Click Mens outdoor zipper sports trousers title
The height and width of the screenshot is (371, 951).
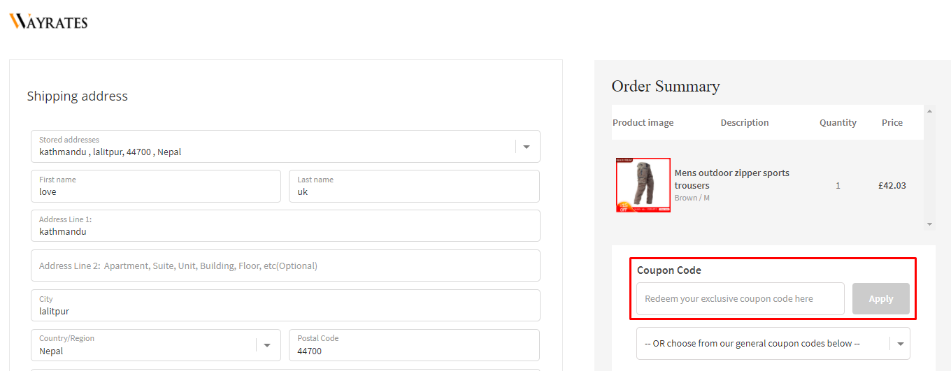[x=731, y=179]
